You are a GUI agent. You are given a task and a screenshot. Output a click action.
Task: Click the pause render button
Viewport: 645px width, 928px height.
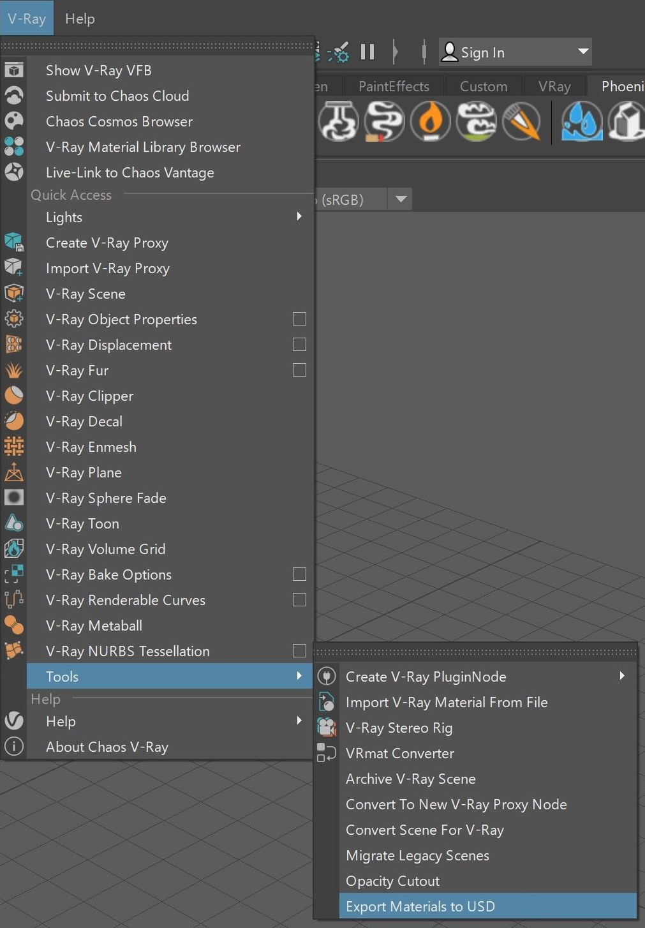click(367, 52)
